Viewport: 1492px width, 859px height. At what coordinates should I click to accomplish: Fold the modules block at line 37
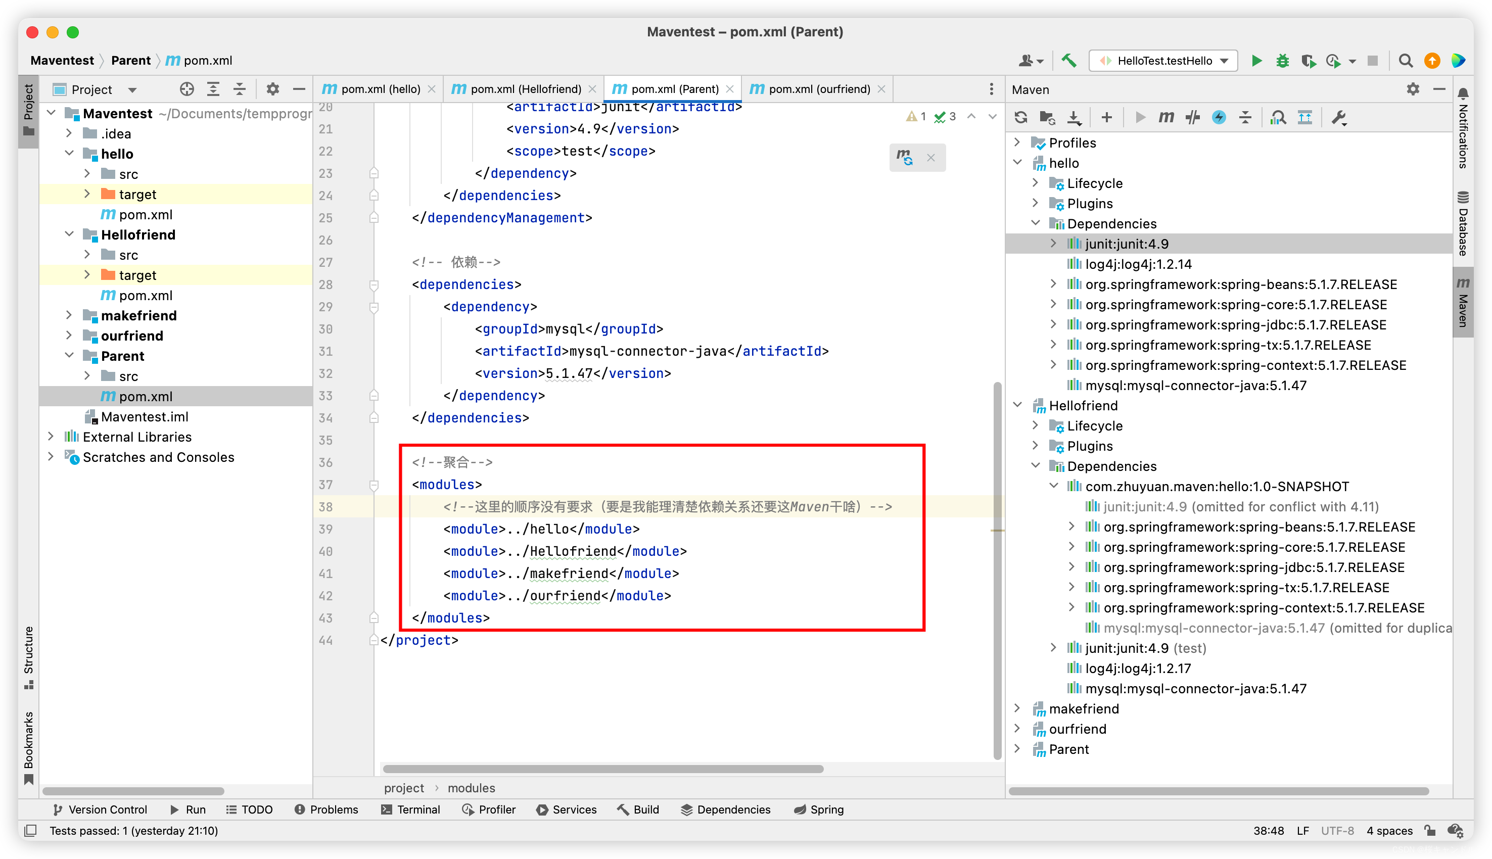374,485
